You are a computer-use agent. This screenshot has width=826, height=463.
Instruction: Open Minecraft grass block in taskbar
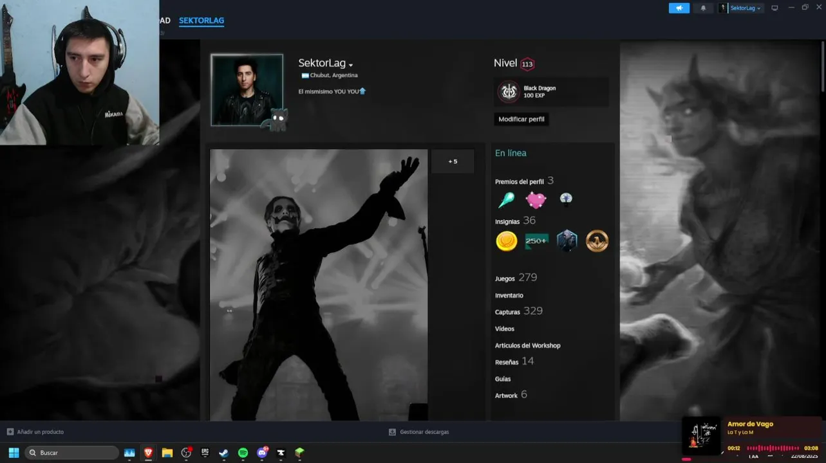point(299,453)
